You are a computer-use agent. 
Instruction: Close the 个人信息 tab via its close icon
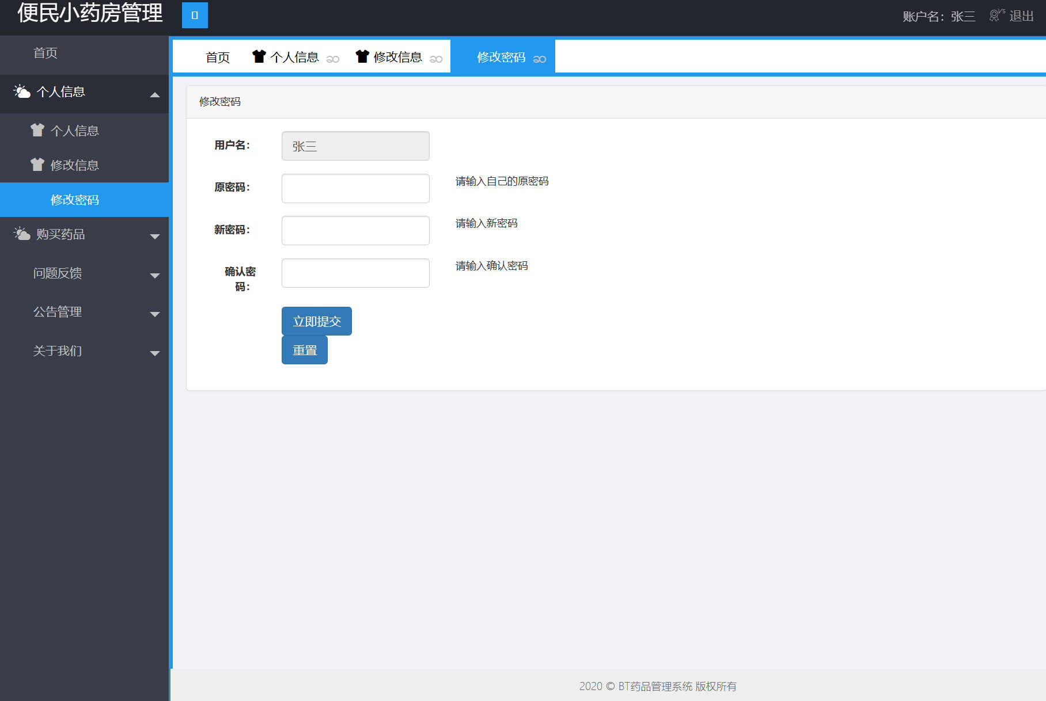333,59
